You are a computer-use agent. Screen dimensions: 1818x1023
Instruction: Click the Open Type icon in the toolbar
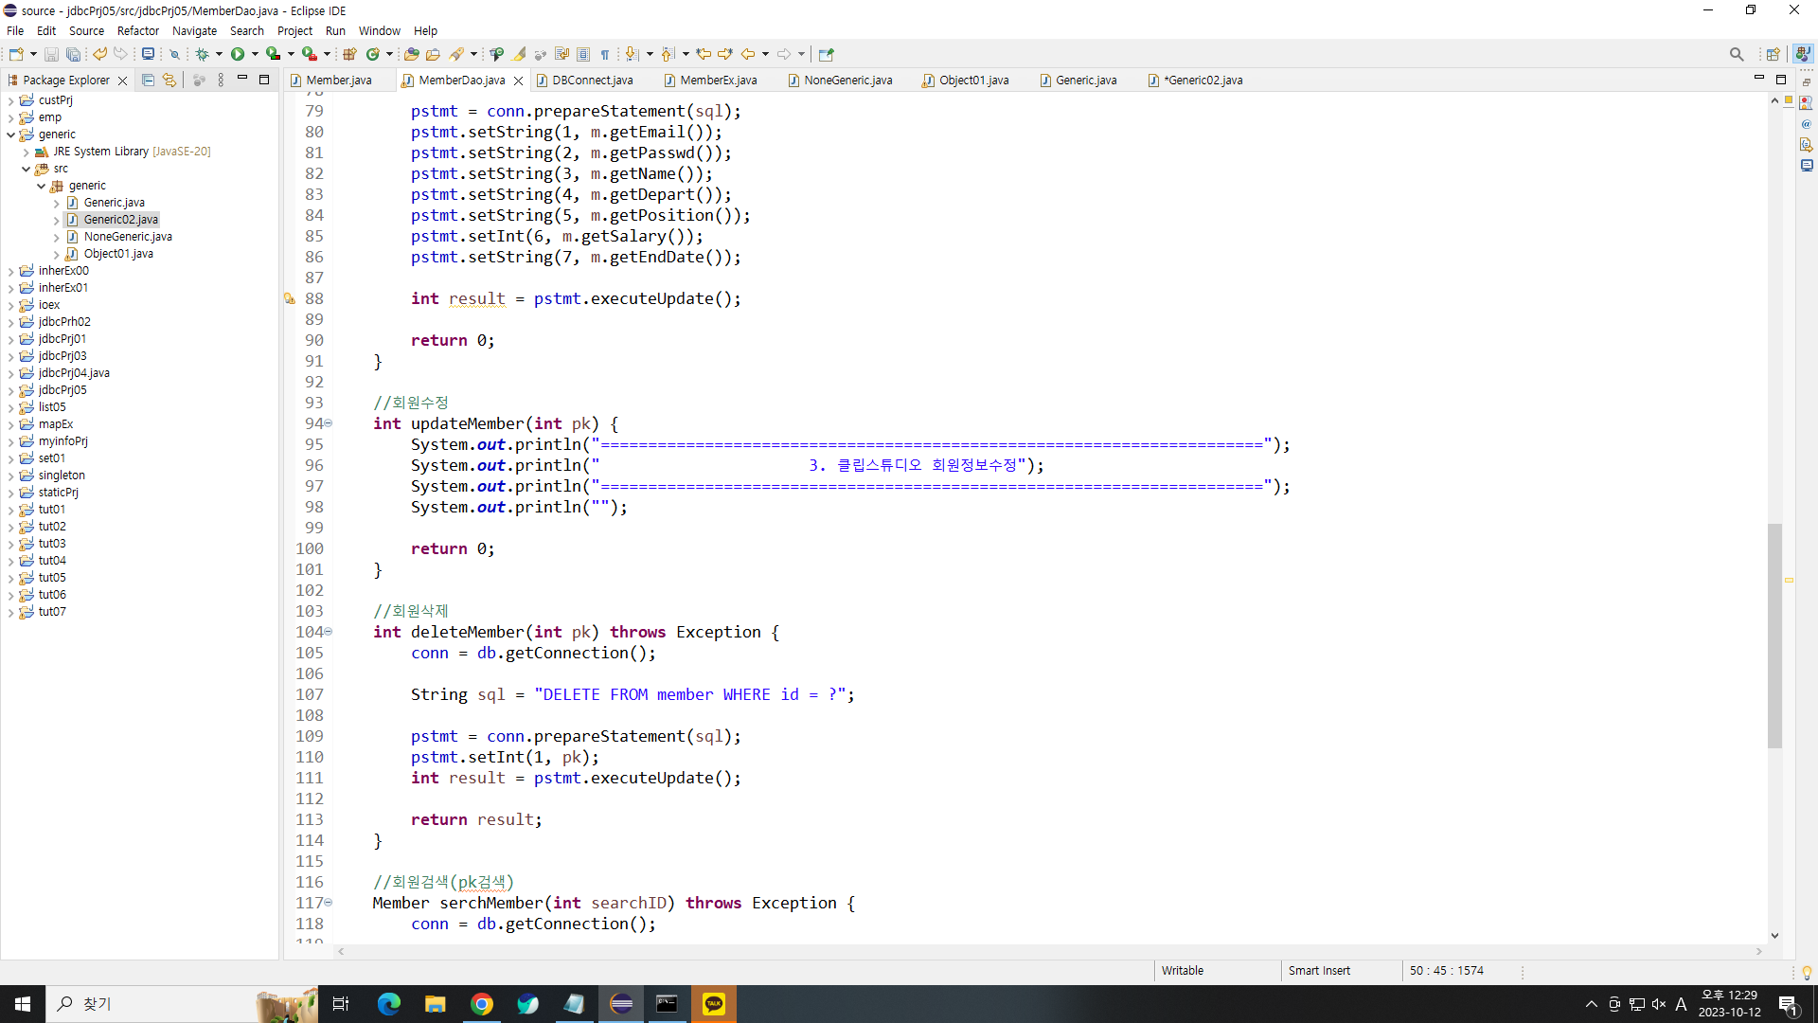tap(411, 54)
